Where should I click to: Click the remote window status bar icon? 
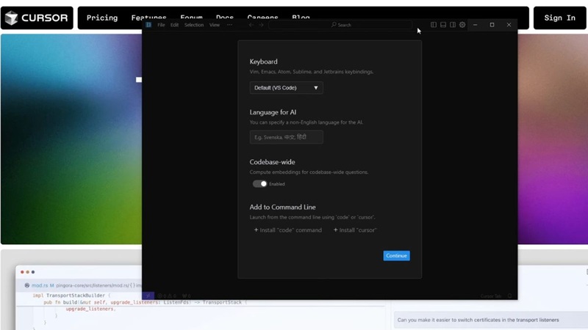tap(148, 296)
